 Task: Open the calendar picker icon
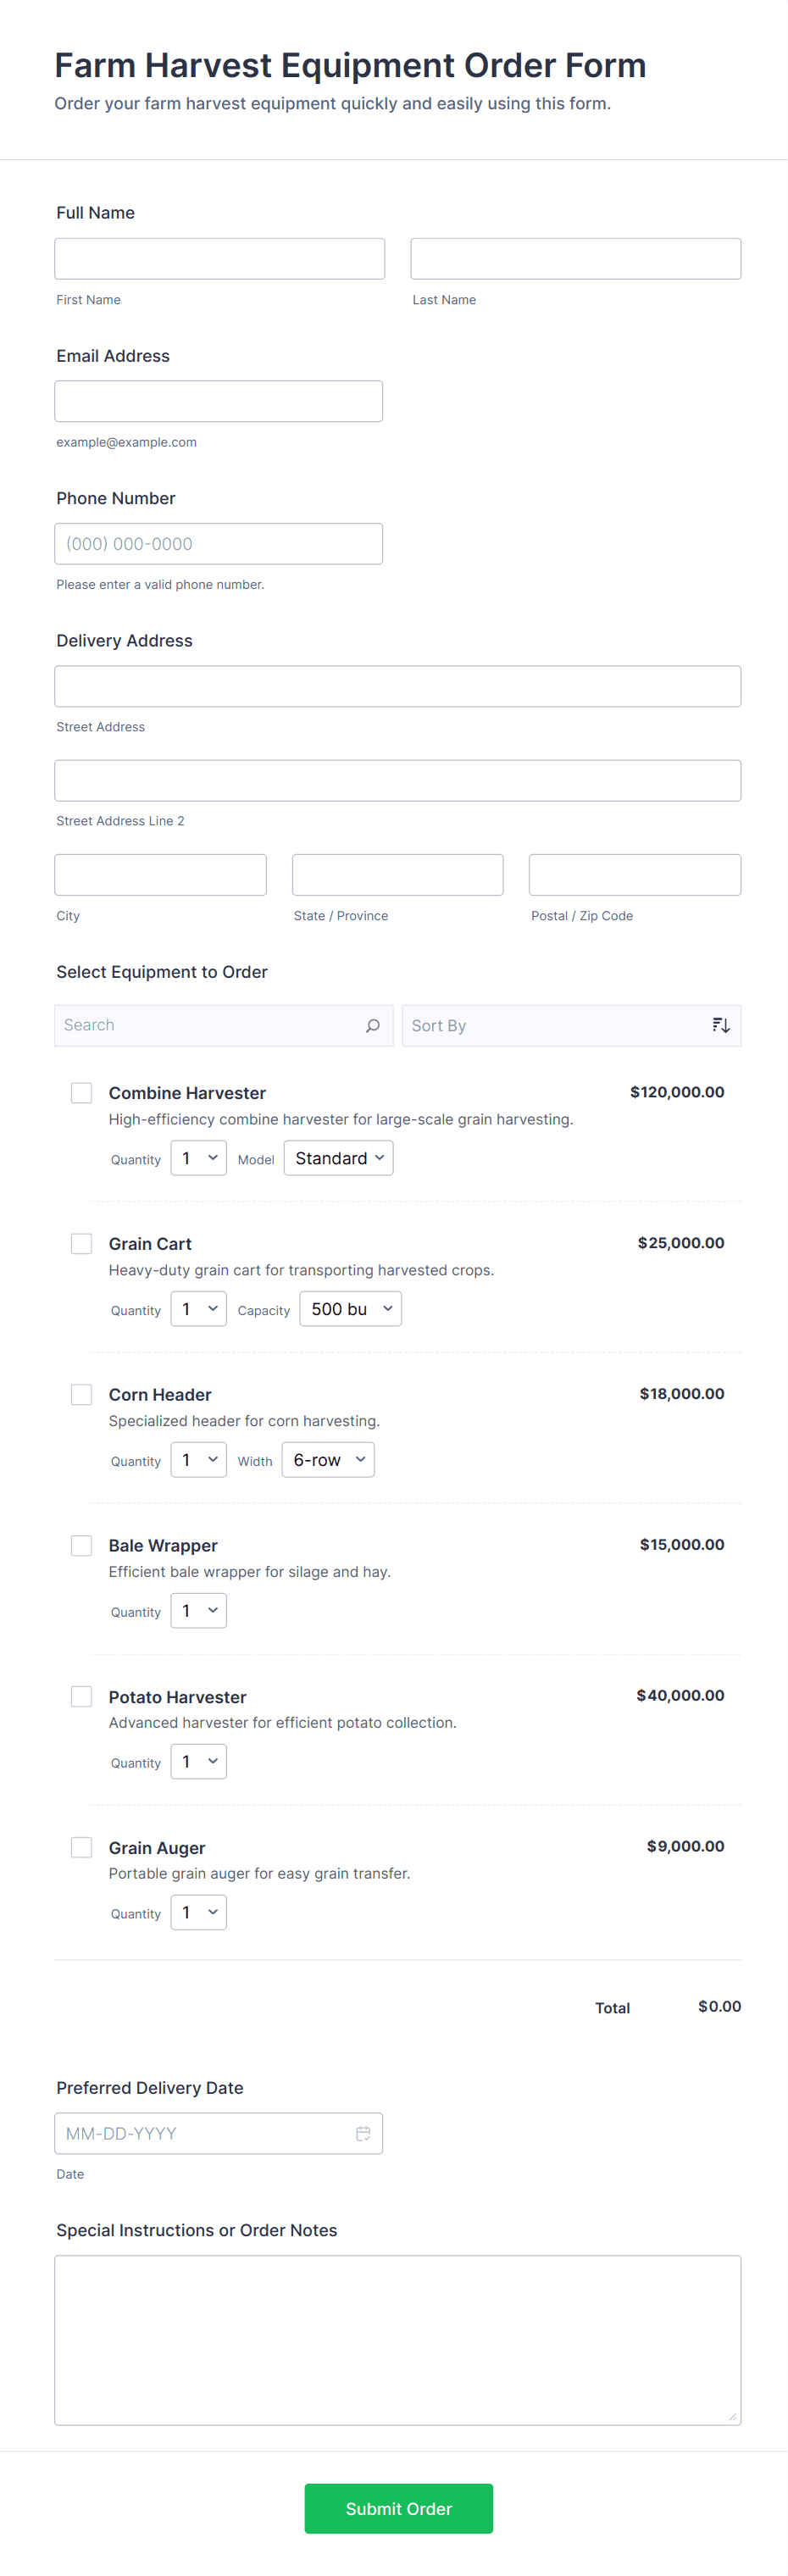[363, 2133]
